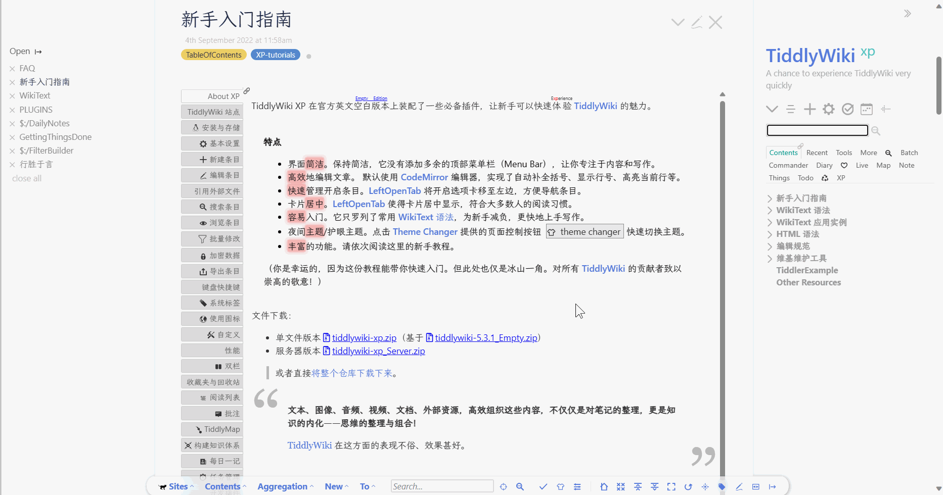Switch to the Tools sidebar tab
This screenshot has height=495, width=943.
(844, 153)
